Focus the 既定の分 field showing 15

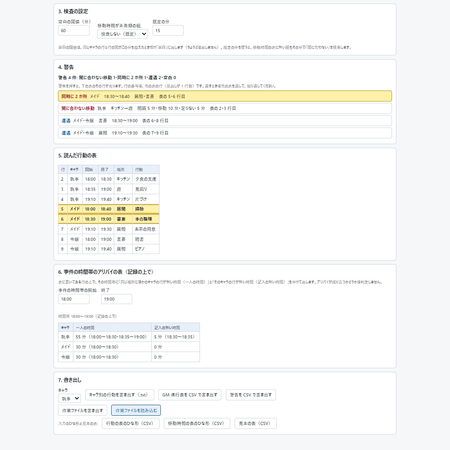pyautogui.click(x=168, y=30)
